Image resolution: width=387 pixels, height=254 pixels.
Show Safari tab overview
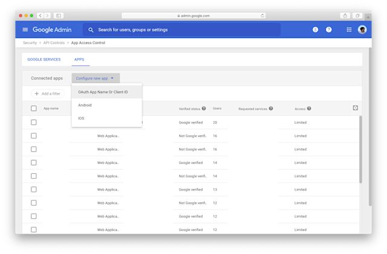[x=357, y=16]
